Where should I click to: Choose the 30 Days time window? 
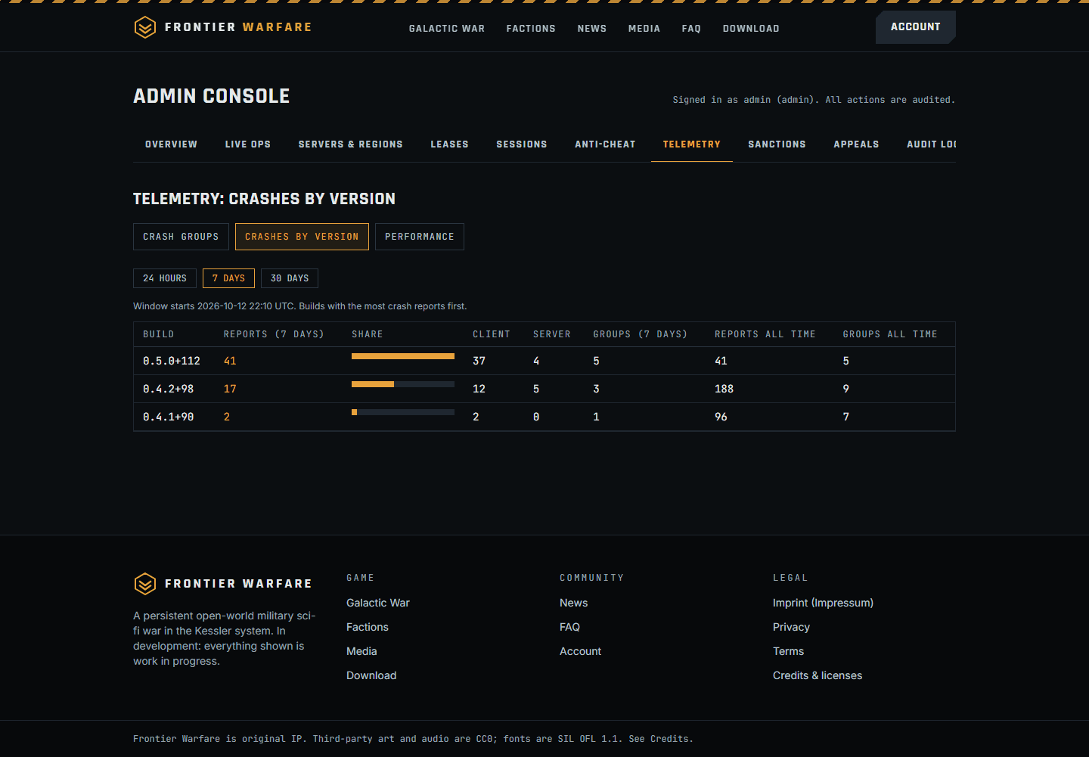click(290, 278)
